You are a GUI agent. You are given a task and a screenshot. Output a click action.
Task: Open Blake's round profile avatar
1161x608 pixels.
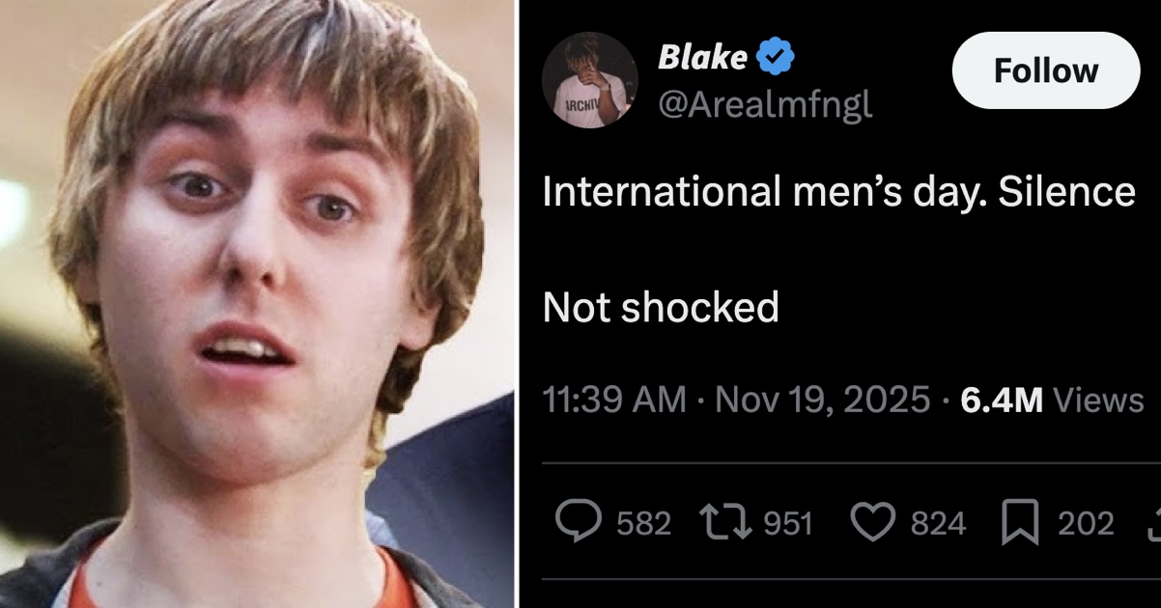587,80
